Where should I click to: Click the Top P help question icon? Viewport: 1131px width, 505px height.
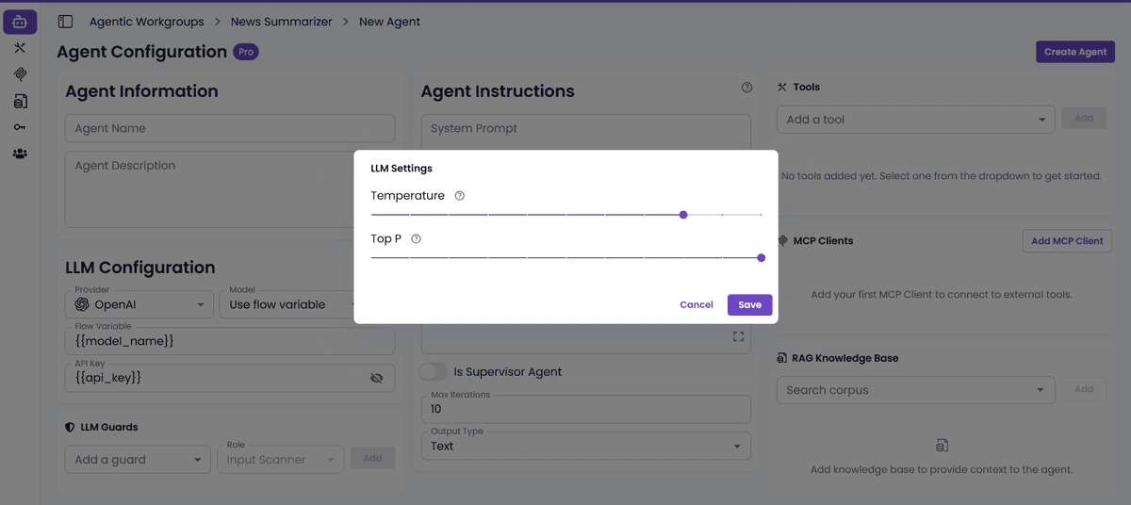(x=416, y=239)
